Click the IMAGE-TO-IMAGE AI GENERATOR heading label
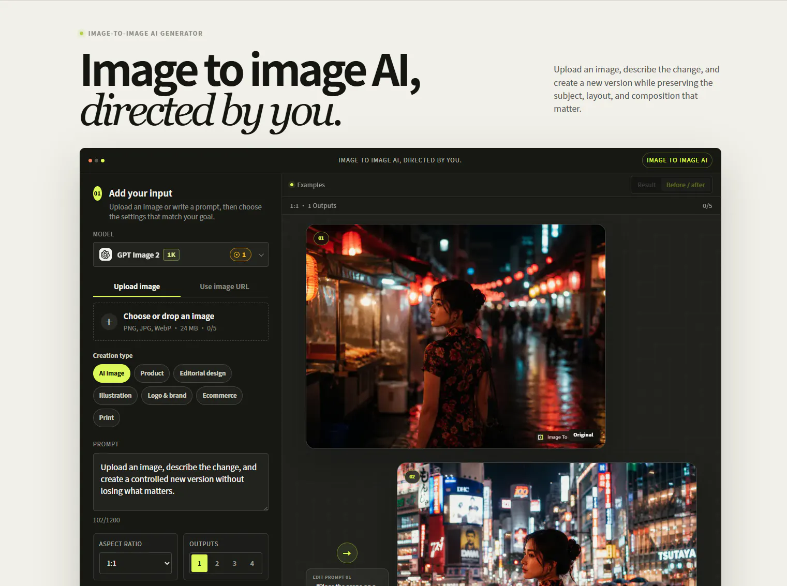Viewport: 787px width, 586px height. pyautogui.click(x=145, y=34)
